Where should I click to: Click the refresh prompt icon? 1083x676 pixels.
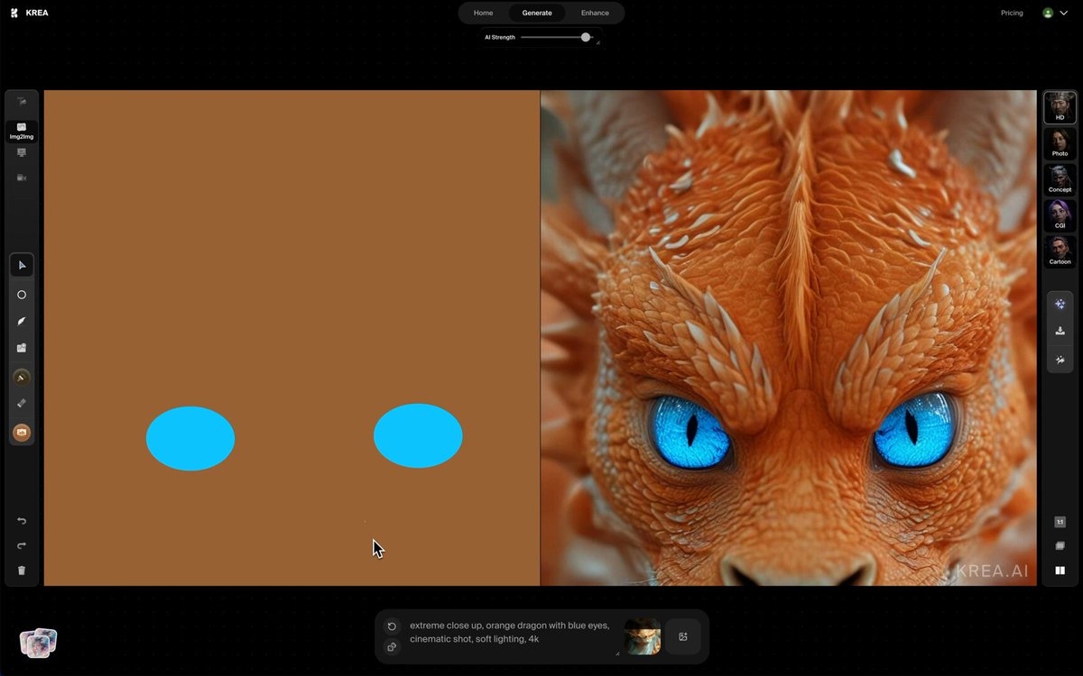pos(392,626)
